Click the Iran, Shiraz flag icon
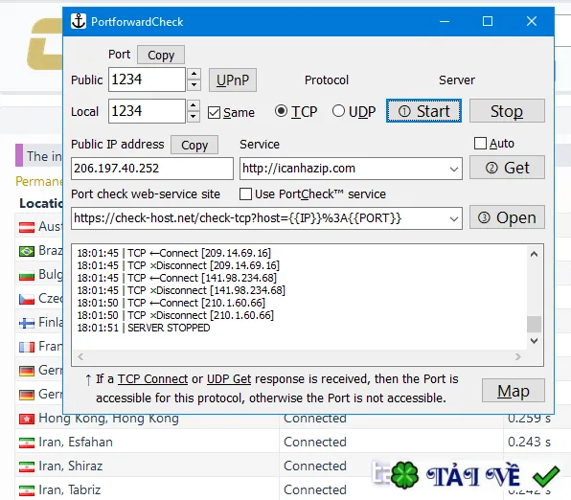This screenshot has height=500, width=571. tap(27, 466)
